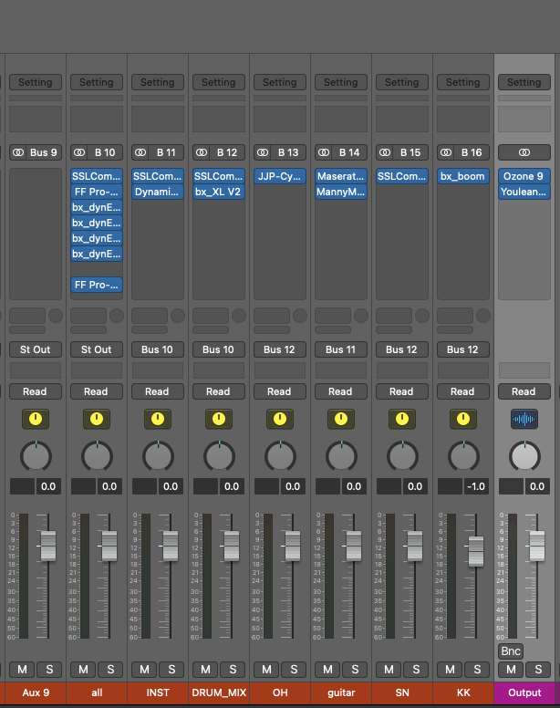Viewport: 560px width, 708px height.
Task: Click the KK volume fader handle
Action: click(x=476, y=551)
